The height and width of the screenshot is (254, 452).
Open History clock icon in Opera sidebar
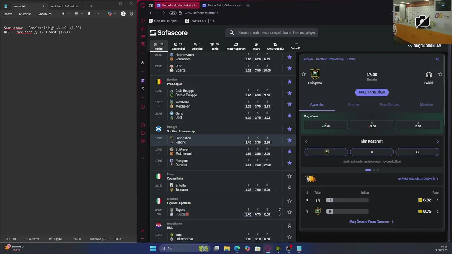(143, 125)
